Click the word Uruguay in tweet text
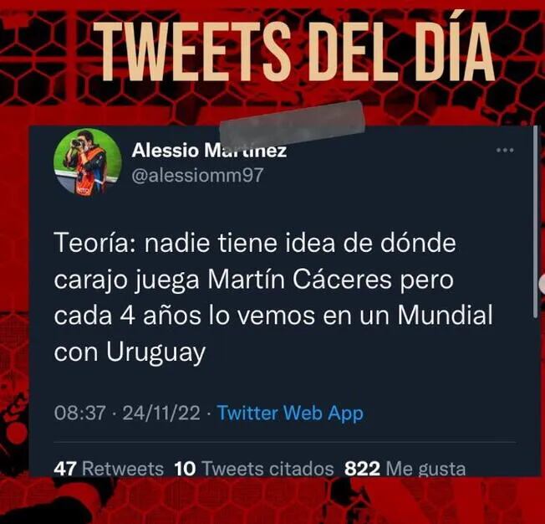 156,352
